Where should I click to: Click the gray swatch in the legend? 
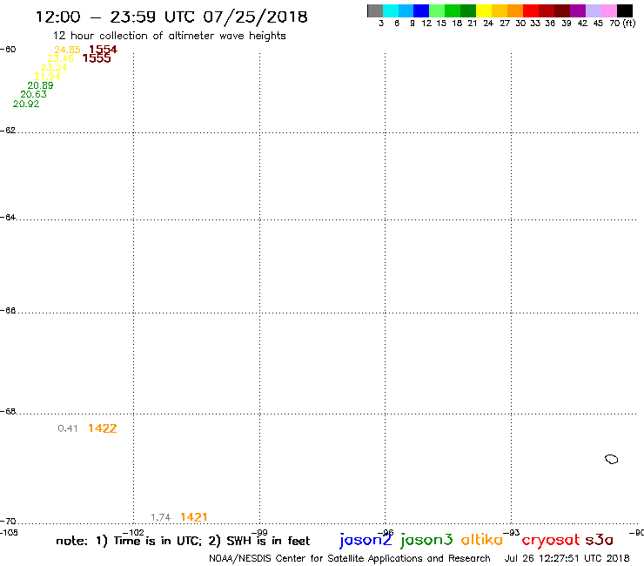coord(375,10)
